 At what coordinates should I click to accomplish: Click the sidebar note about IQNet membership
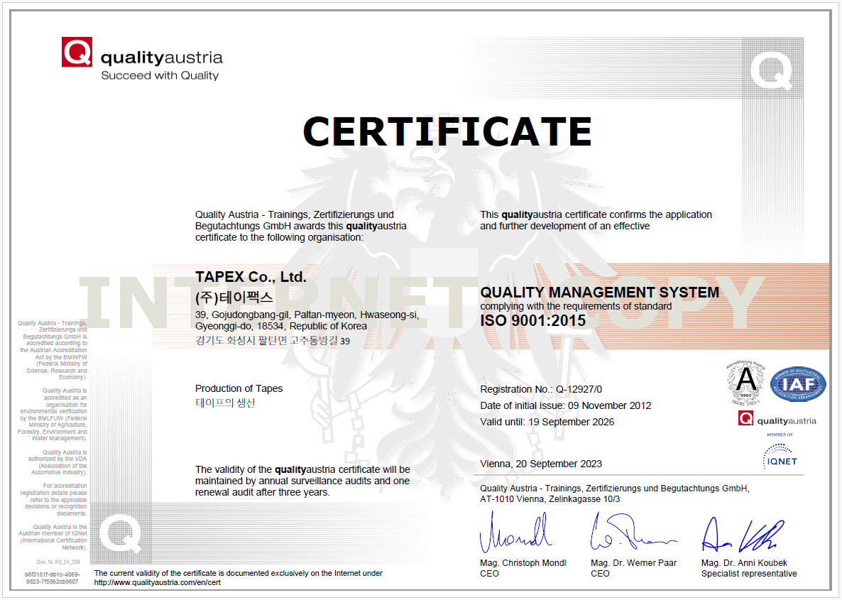[53, 537]
